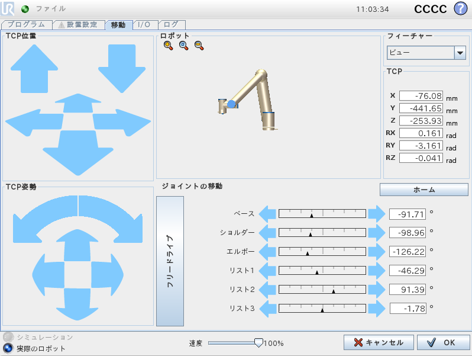Viewport: 472px width, 356px height.
Task: Click the TCP Y value field
Action: tap(421, 108)
